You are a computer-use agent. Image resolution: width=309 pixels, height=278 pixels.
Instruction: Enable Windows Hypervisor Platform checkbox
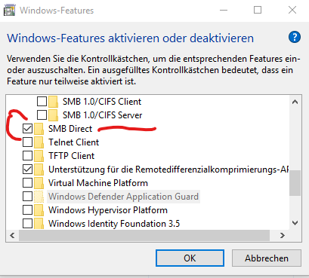tap(27, 210)
